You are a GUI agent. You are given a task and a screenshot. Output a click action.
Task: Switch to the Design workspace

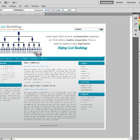click(x=119, y=3)
